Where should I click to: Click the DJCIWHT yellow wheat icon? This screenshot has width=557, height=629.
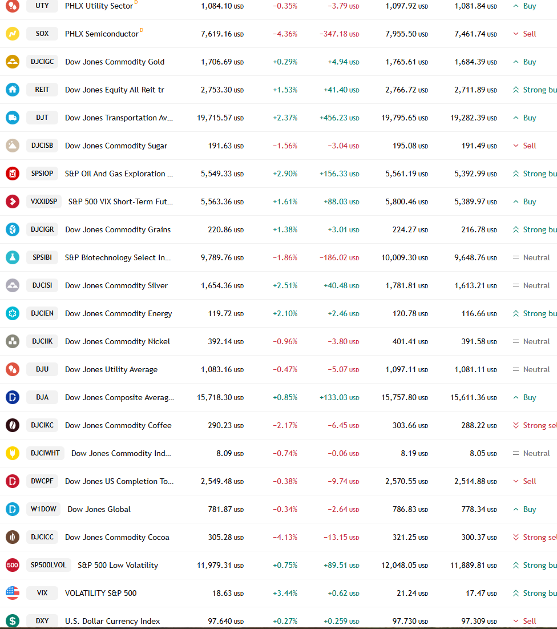click(13, 453)
